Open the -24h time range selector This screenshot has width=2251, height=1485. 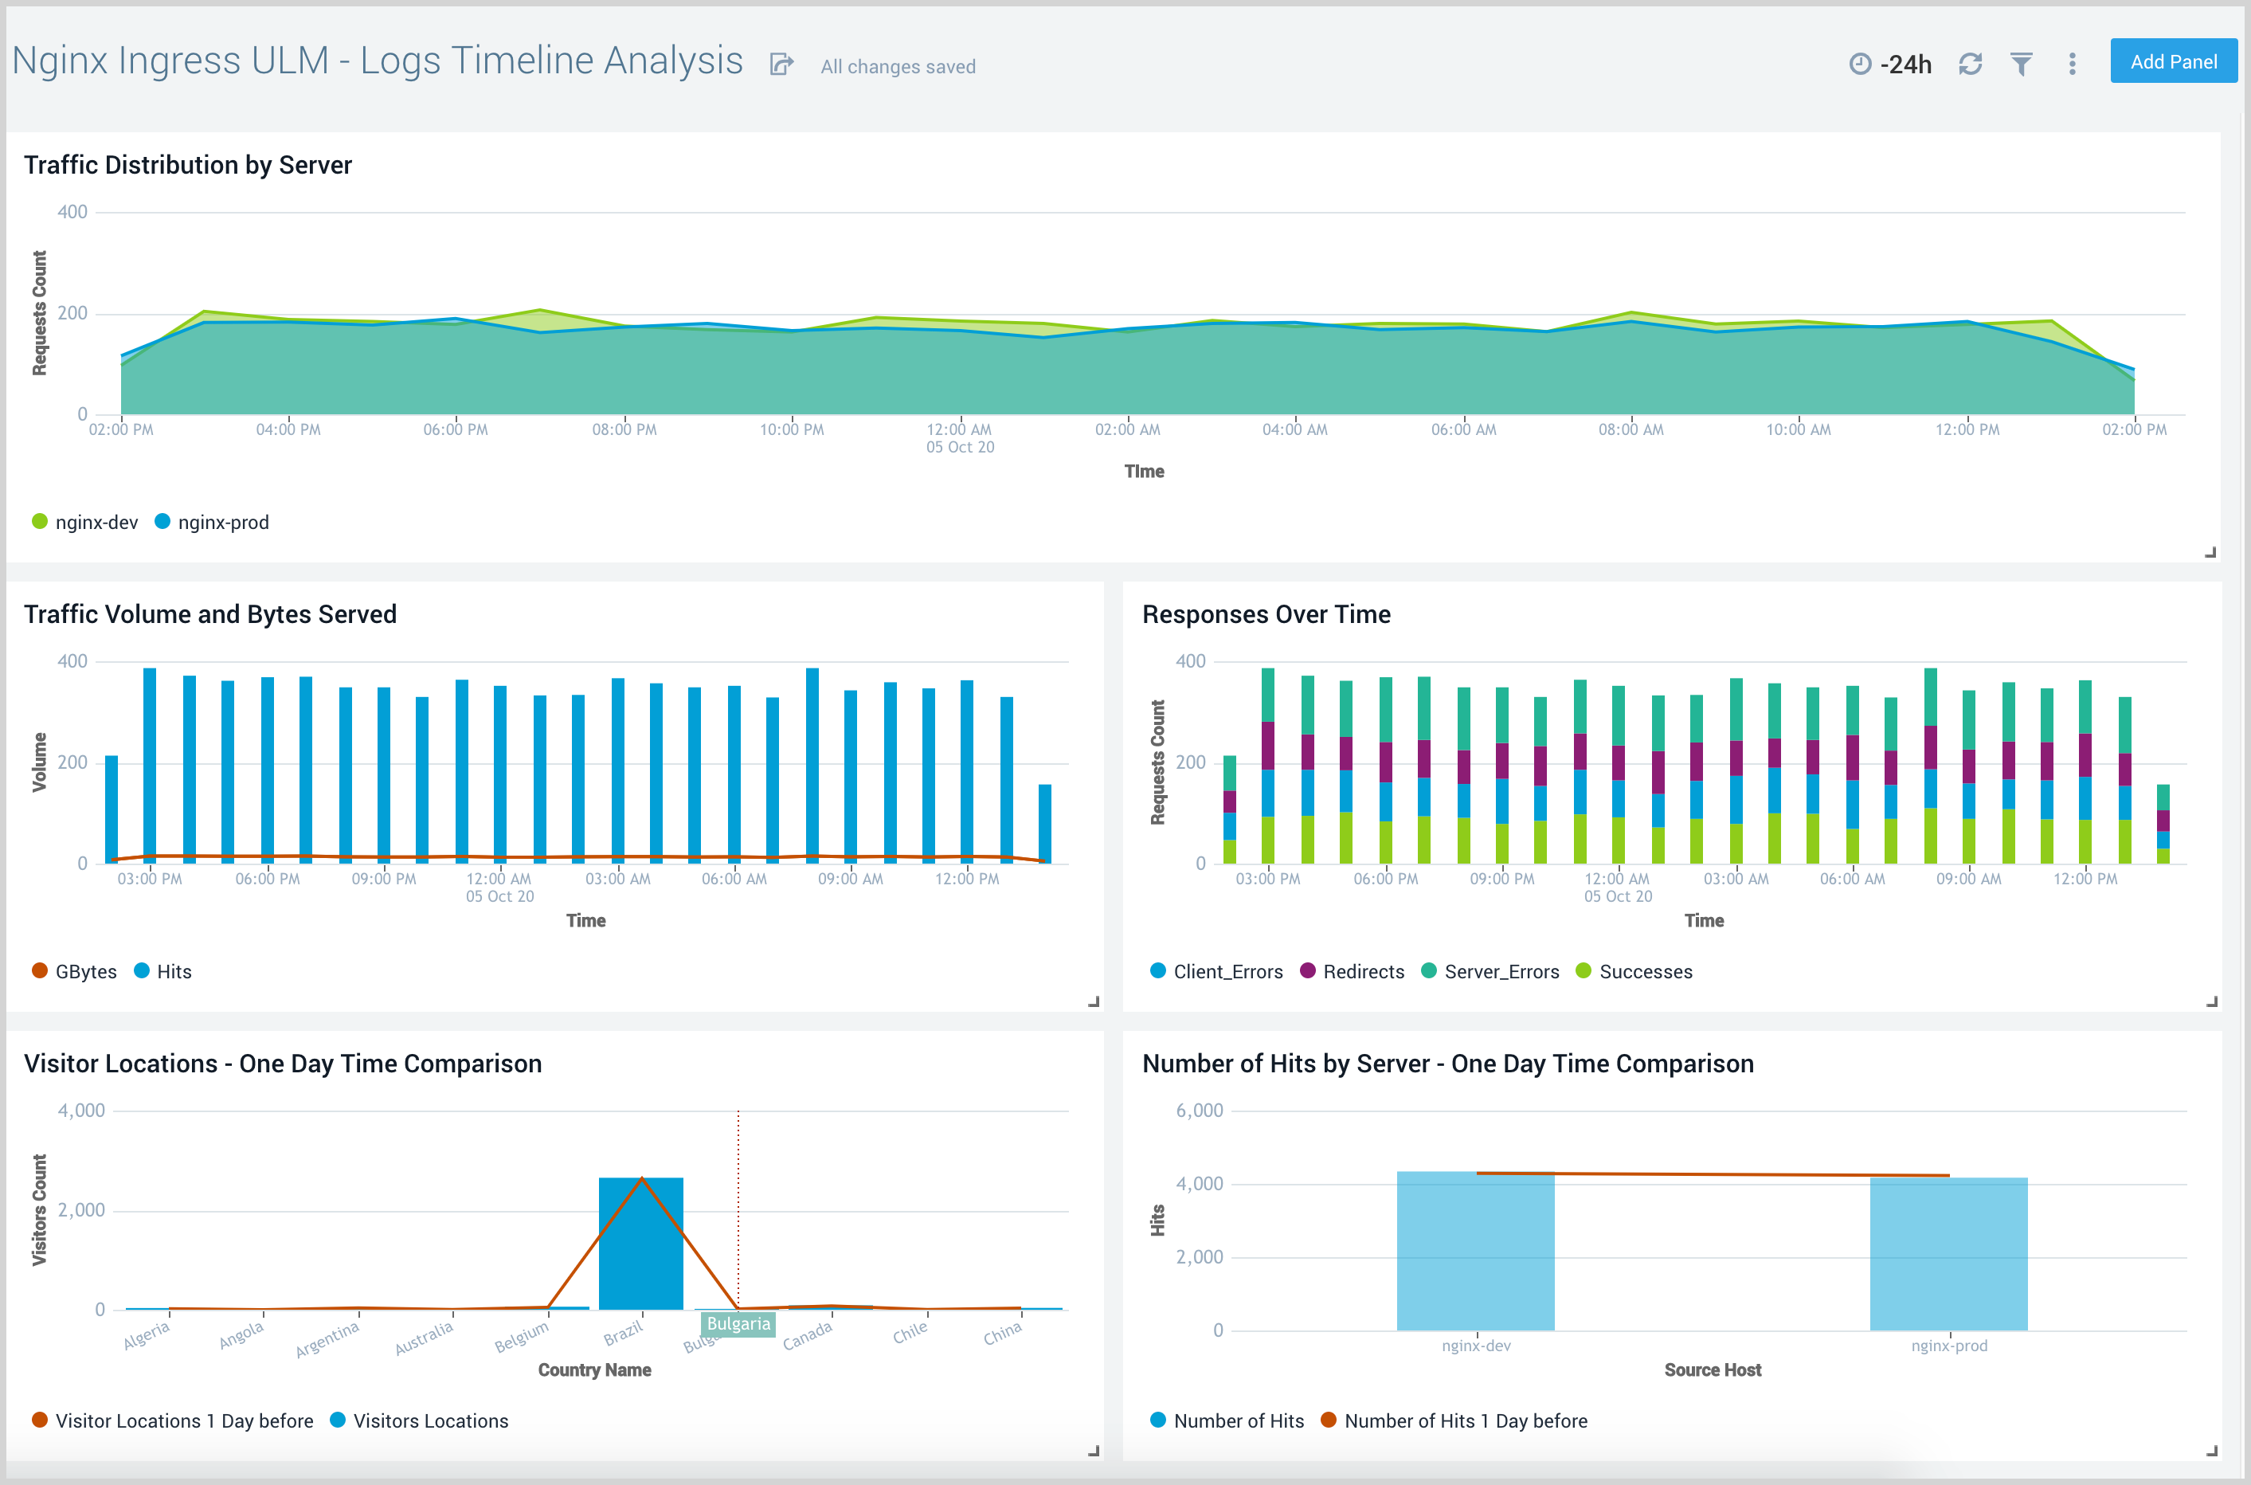1890,64
